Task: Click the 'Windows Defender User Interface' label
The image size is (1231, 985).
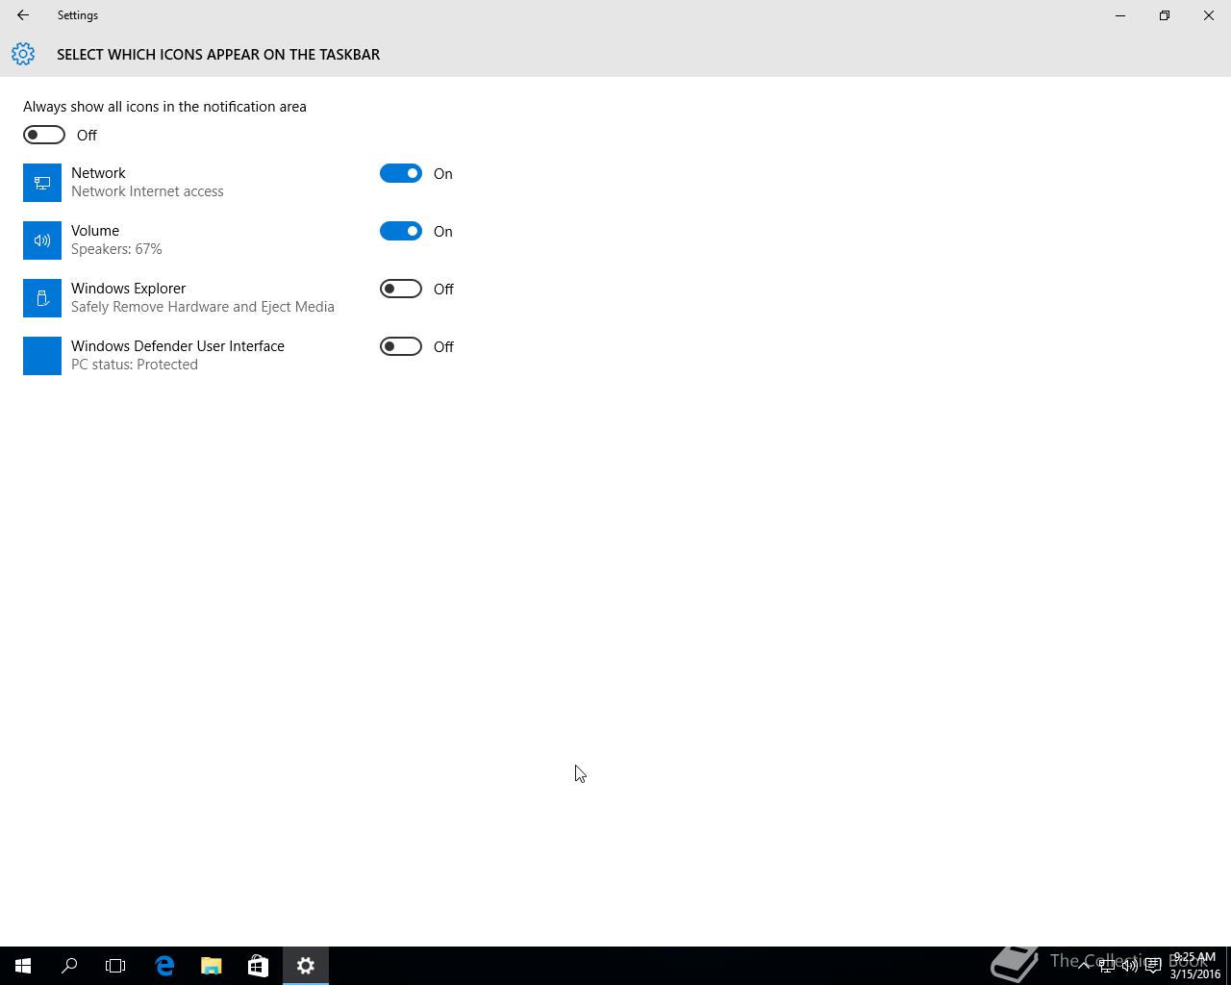Action: (x=178, y=346)
